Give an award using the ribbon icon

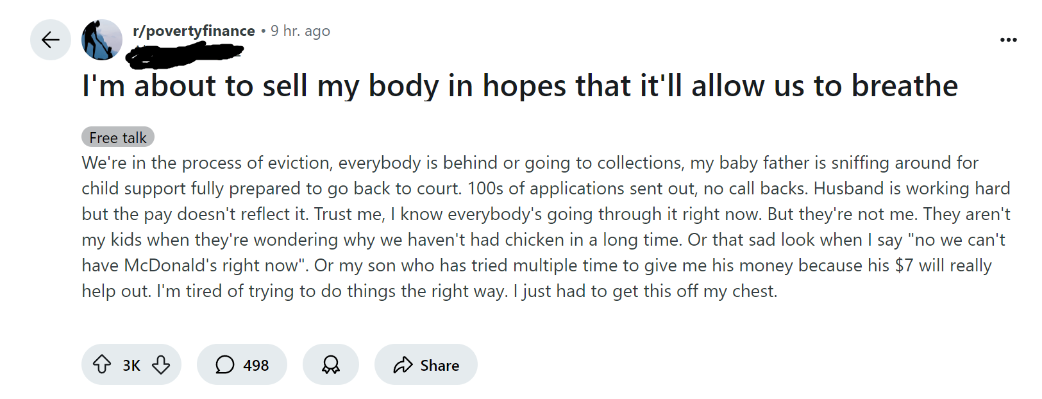coord(331,364)
